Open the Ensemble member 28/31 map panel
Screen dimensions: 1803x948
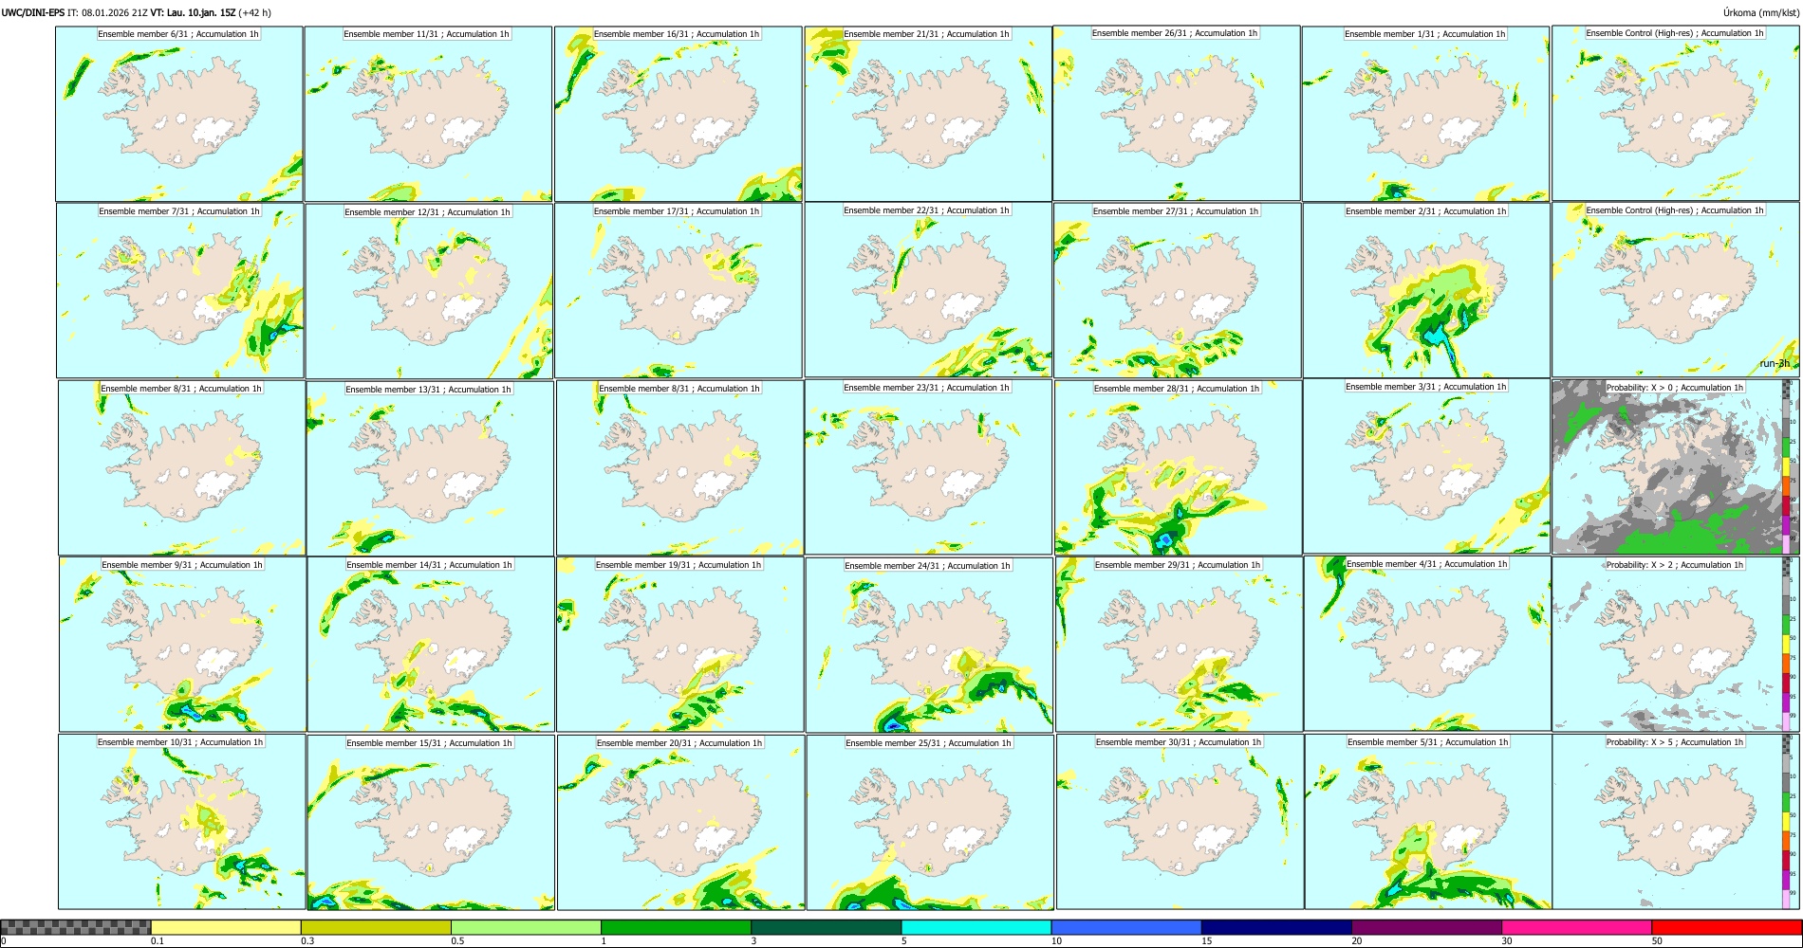[x=1178, y=468]
